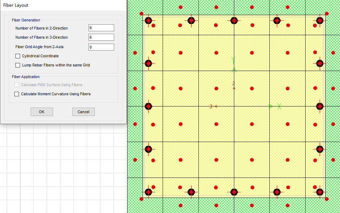Select the rebar at middle of left edge
340x213 pixels.
148,106
